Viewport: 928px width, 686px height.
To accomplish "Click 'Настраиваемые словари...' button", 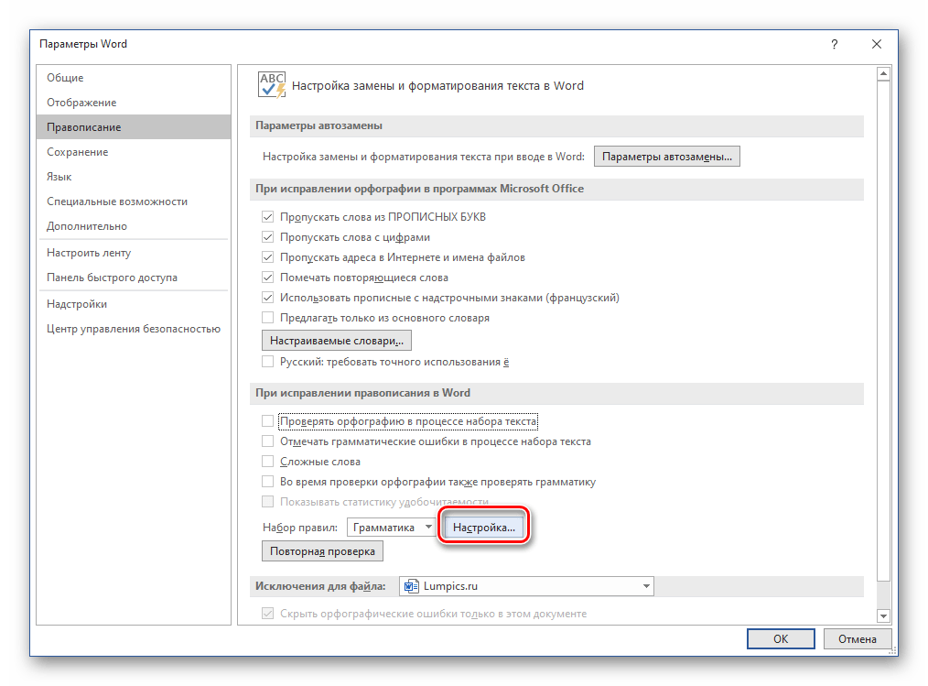I will click(336, 341).
